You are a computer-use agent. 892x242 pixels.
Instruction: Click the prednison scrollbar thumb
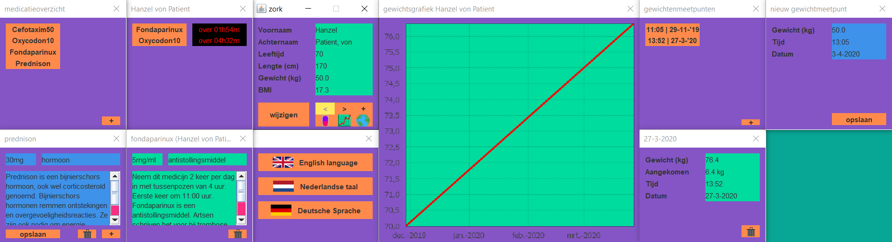point(115,193)
